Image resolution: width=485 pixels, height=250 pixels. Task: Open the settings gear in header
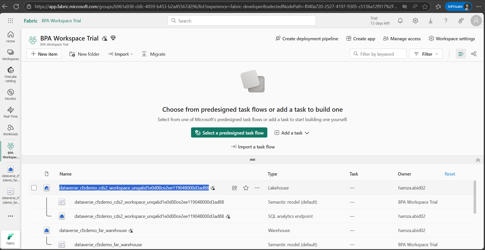[x=415, y=21]
